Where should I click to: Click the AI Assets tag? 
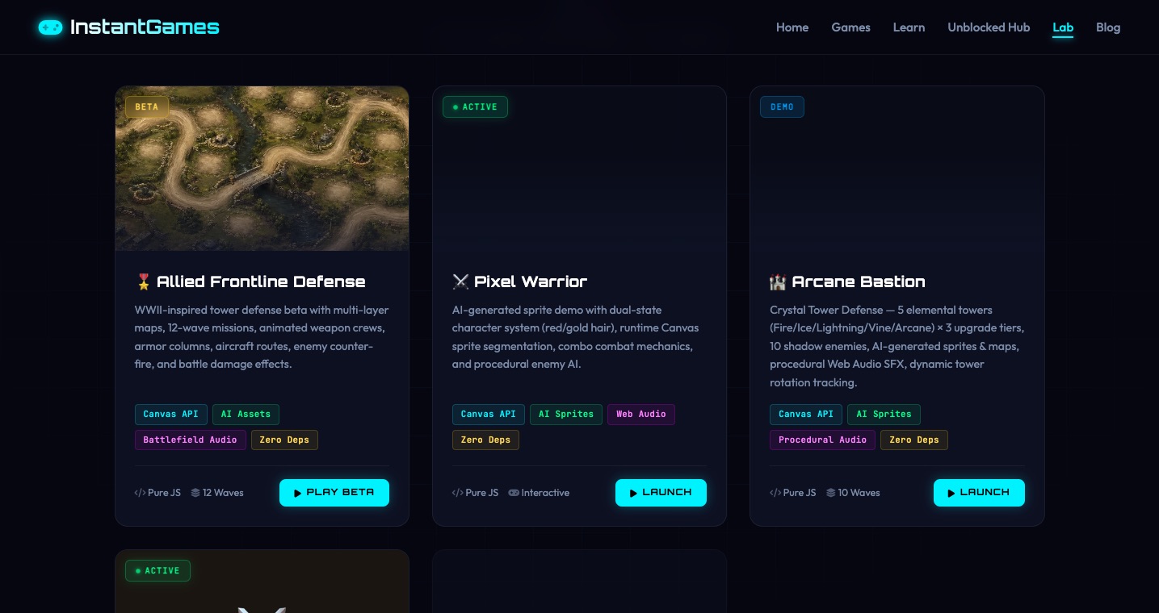(246, 415)
